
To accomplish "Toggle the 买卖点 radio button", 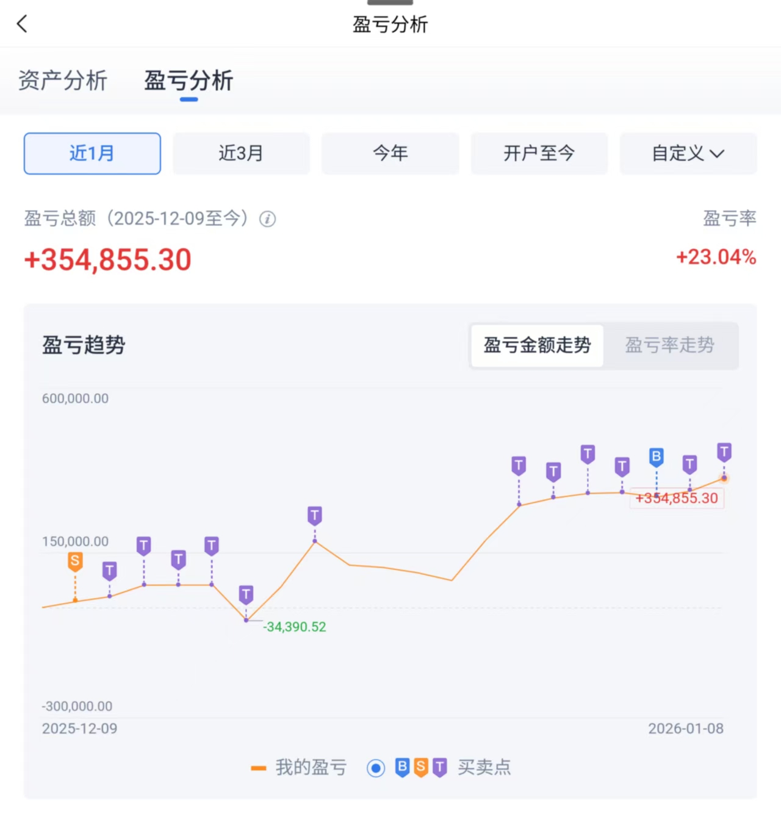I will (376, 768).
